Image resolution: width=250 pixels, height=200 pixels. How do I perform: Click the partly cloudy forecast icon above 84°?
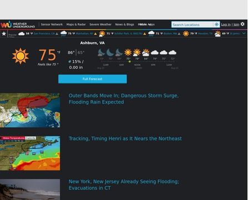pyautogui.click(x=146, y=53)
